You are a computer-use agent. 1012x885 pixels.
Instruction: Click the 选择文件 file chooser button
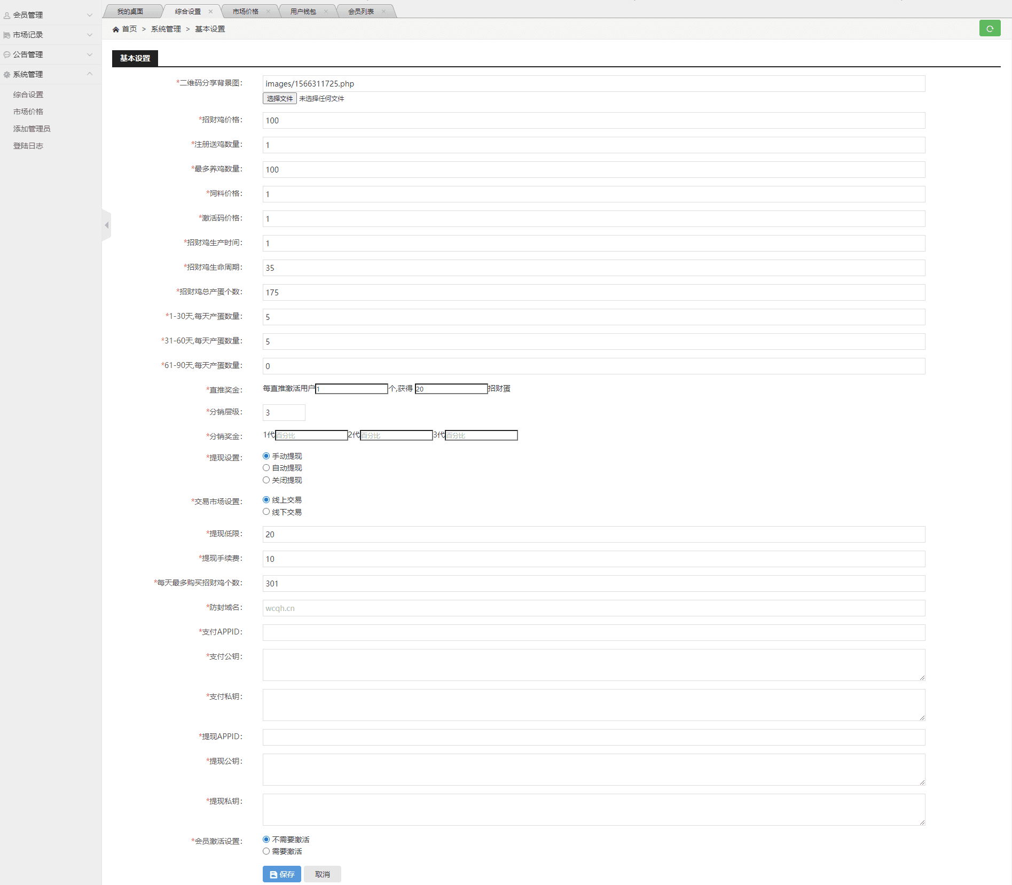coord(279,99)
